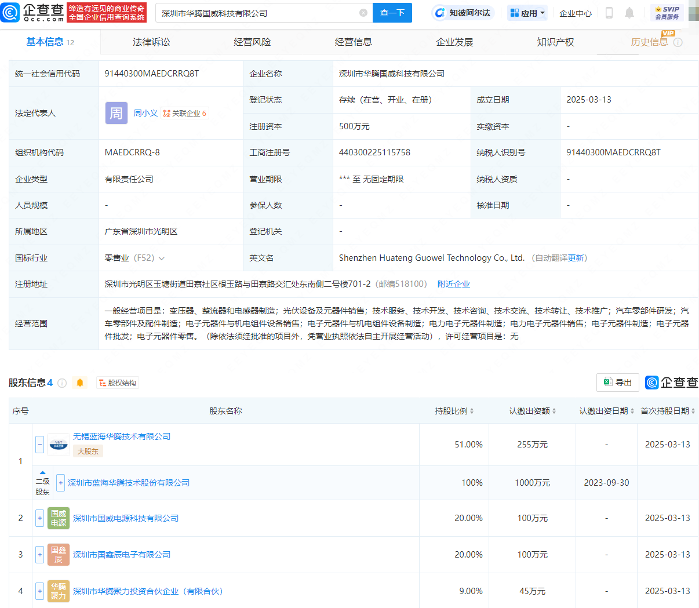Open 附近企业 link by the address
The width and height of the screenshot is (699, 608).
(454, 284)
